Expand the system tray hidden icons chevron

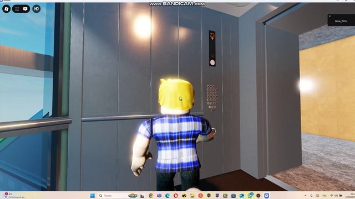(x=305, y=196)
